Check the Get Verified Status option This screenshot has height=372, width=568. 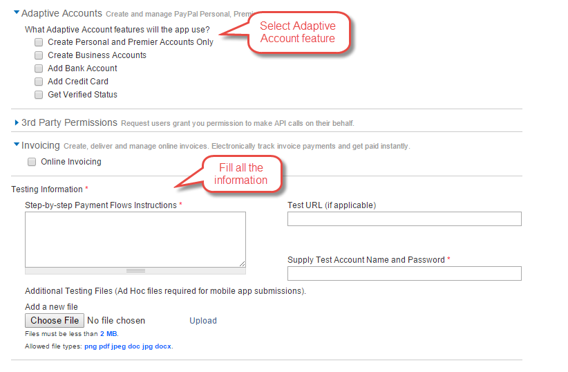click(x=39, y=95)
